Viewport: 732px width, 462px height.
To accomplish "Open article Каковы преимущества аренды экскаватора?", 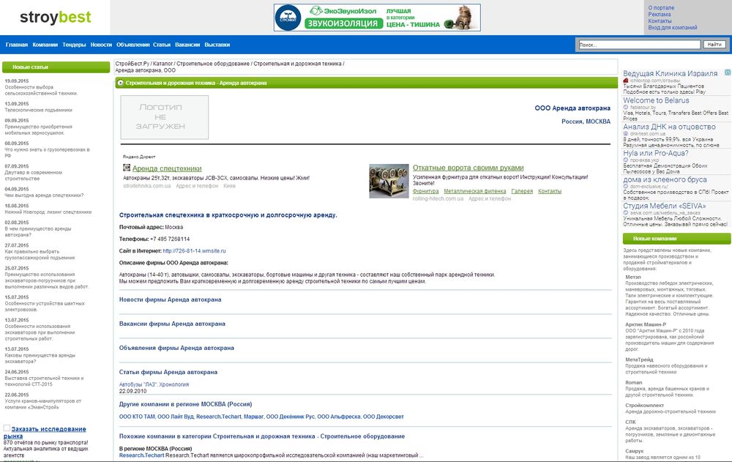I will coord(40,358).
